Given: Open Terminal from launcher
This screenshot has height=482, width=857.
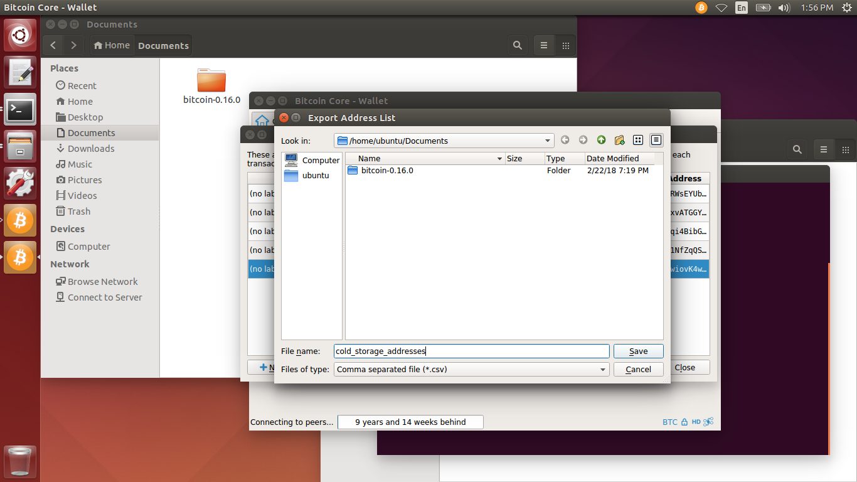Looking at the screenshot, I should point(20,110).
